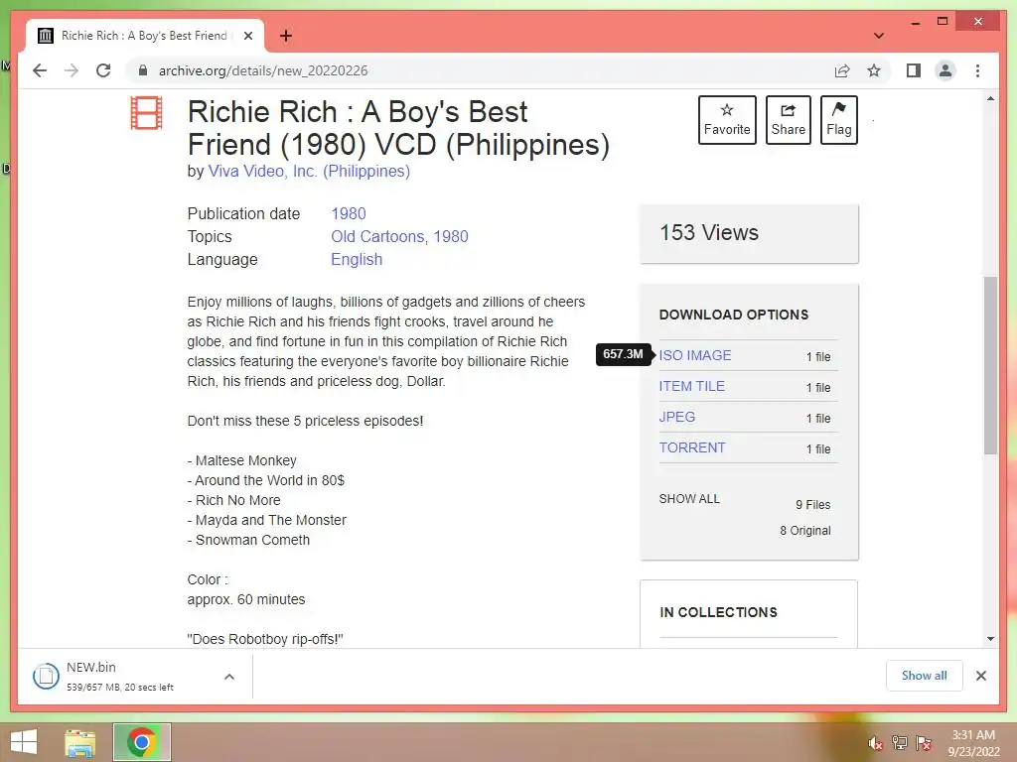Click the NEW.bin download file icon

point(46,677)
